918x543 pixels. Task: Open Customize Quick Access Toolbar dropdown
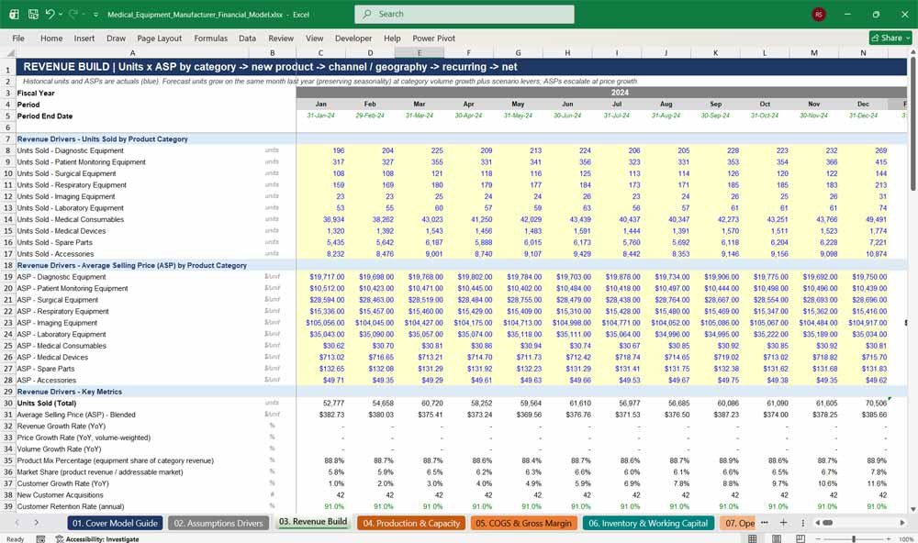[95, 15]
